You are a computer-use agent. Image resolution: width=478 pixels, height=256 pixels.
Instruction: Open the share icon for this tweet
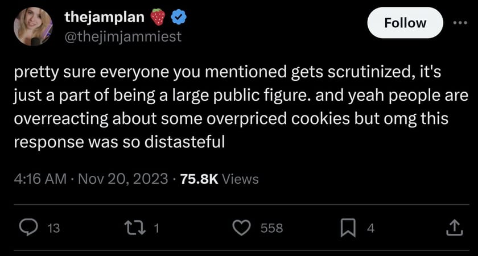[452, 228]
